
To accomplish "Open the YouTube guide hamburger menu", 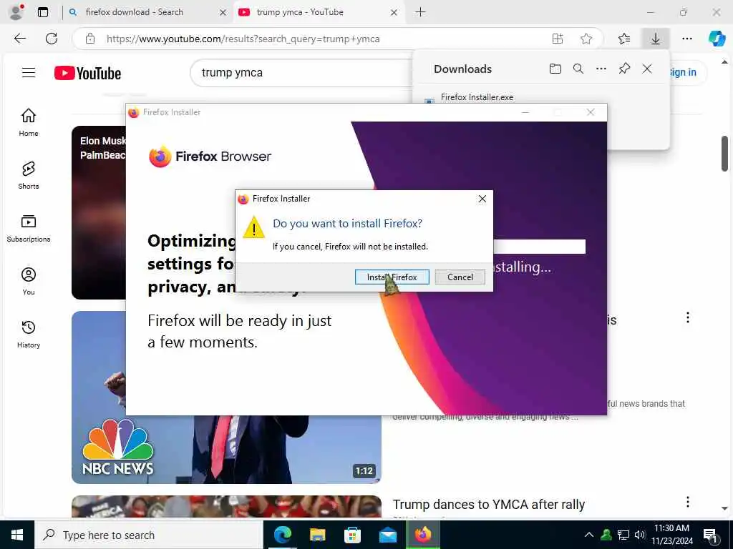I will pos(29,72).
